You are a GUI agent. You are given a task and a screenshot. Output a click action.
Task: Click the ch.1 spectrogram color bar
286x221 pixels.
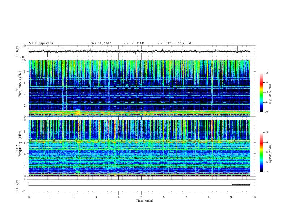261,92
